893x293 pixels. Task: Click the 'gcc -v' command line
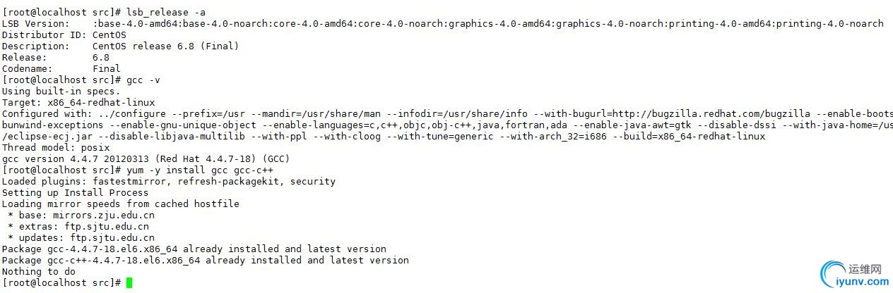pos(81,80)
